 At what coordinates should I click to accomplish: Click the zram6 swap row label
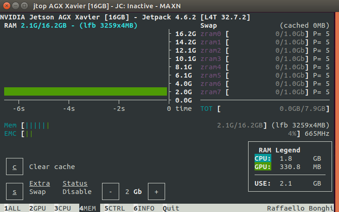tap(211, 84)
